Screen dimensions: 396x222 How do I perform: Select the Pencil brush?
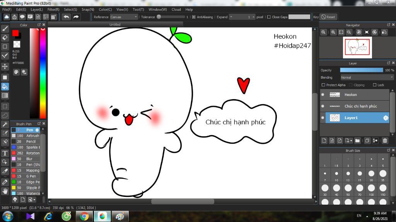coord(26,141)
